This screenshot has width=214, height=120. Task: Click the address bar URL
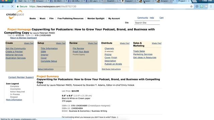point(53,6)
